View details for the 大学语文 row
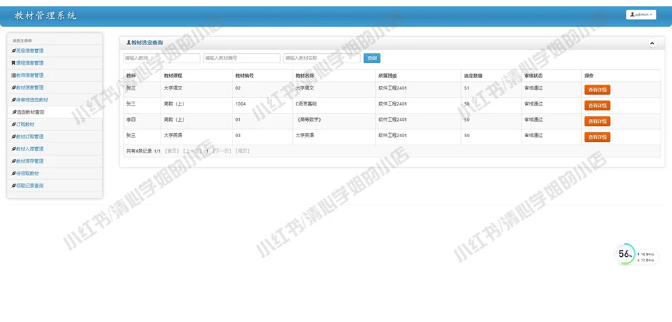This screenshot has height=322, width=672. tap(597, 90)
